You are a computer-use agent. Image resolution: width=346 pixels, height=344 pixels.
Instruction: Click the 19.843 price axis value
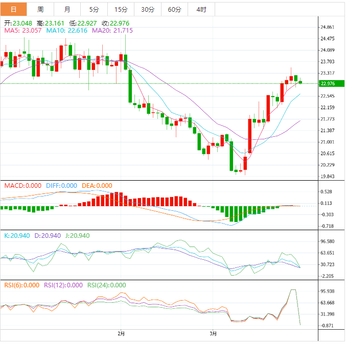(328, 176)
